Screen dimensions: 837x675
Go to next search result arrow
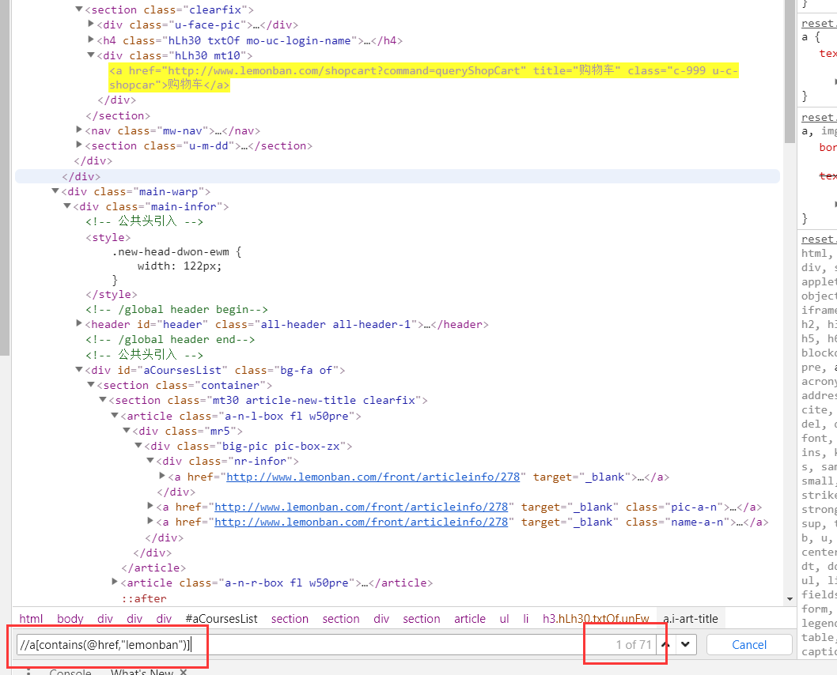point(685,644)
